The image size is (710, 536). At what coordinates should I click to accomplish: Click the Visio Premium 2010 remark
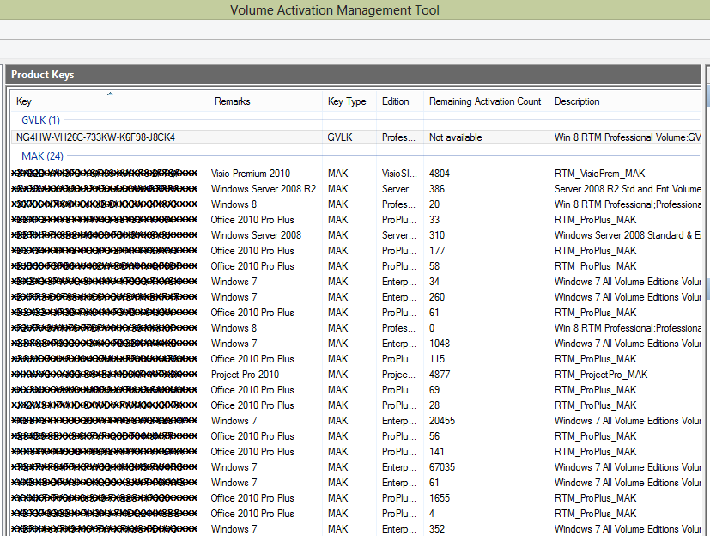[251, 174]
